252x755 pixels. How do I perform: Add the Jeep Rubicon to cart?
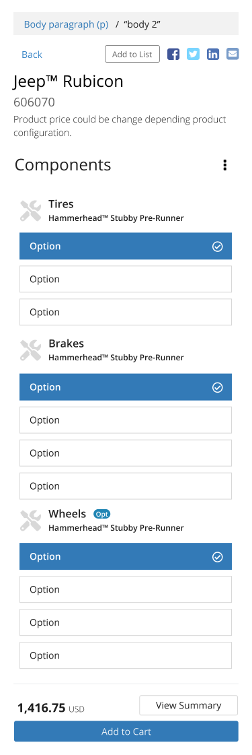[126, 731]
